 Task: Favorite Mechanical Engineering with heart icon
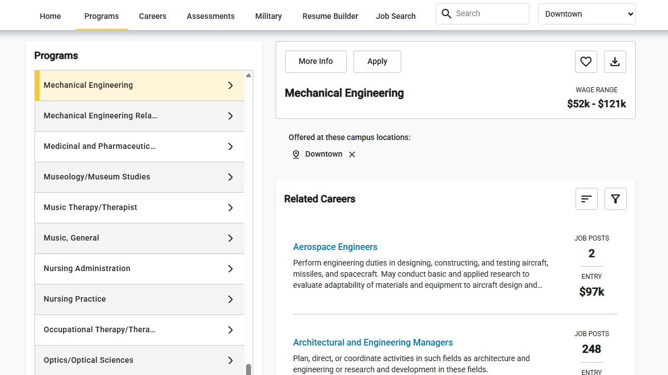click(586, 62)
